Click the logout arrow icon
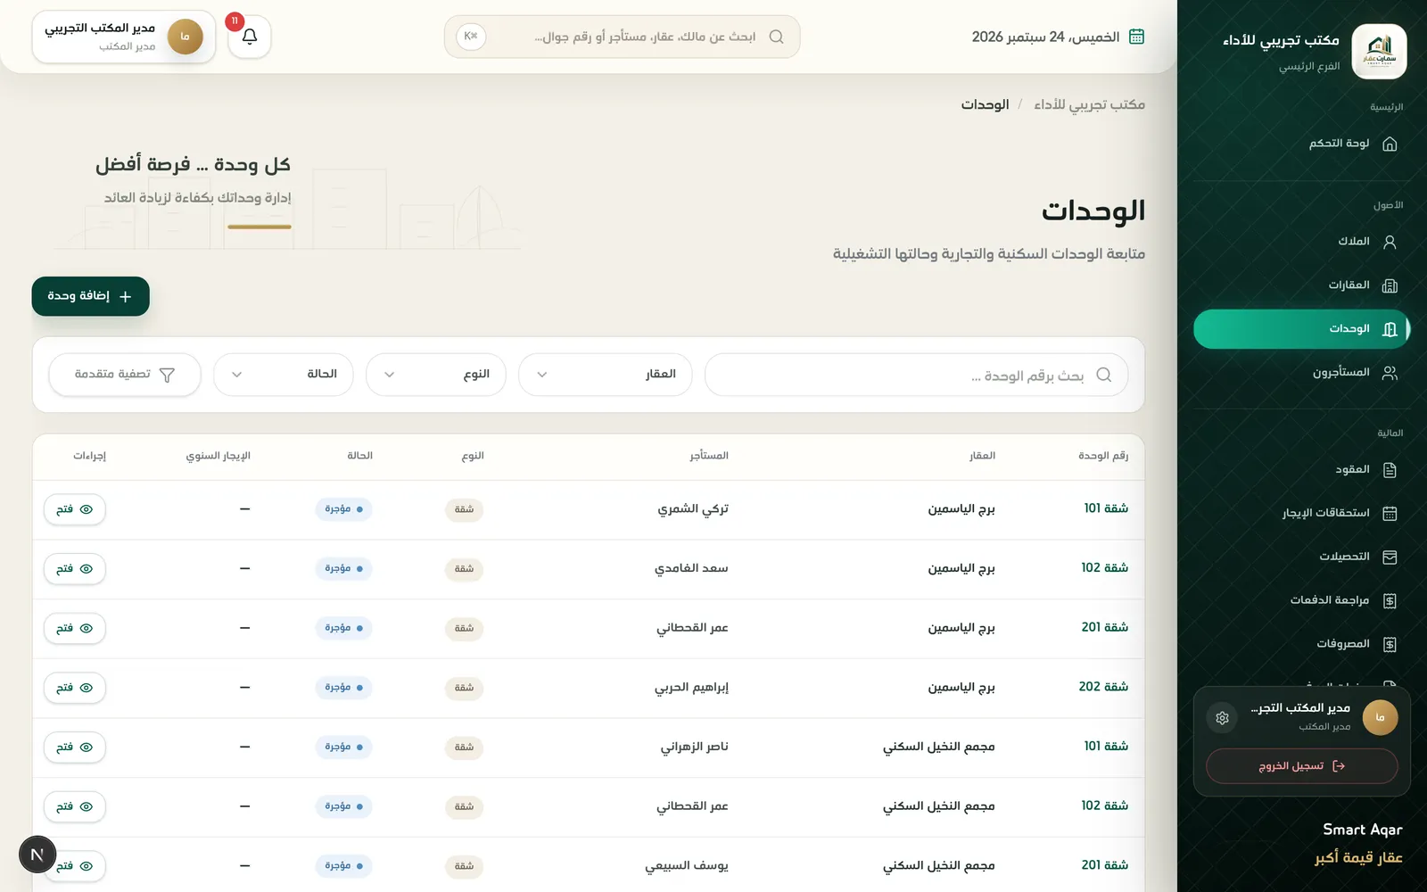Viewport: 1427px width, 892px height. pos(1338,766)
